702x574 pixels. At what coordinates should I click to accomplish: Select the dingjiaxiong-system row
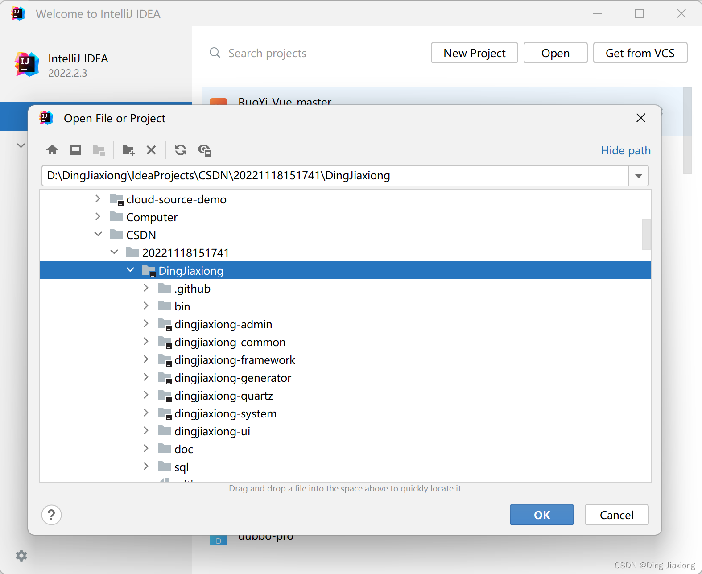(345, 413)
